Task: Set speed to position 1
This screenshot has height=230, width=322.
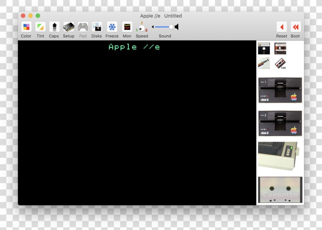Action: pos(137,30)
